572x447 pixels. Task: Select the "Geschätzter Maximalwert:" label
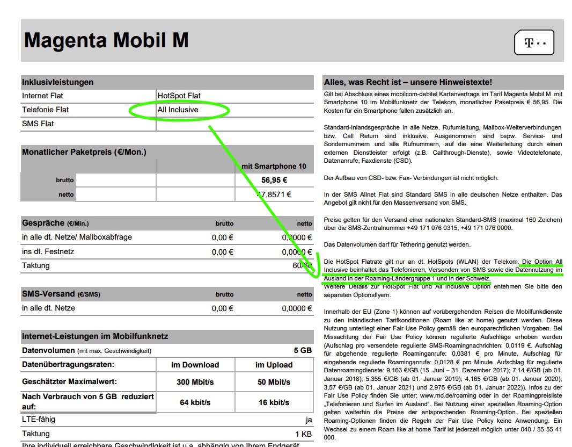(69, 381)
